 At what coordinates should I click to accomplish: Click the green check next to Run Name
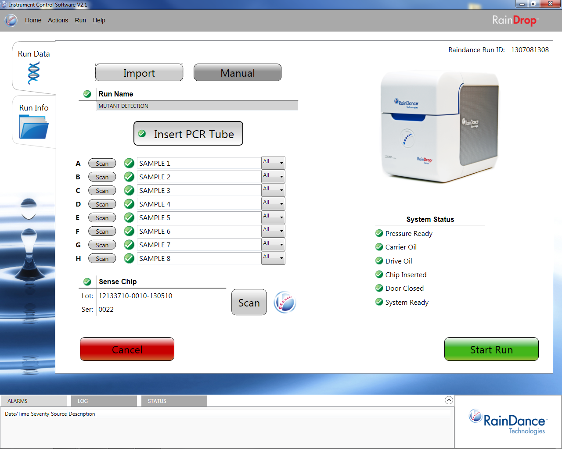[87, 94]
